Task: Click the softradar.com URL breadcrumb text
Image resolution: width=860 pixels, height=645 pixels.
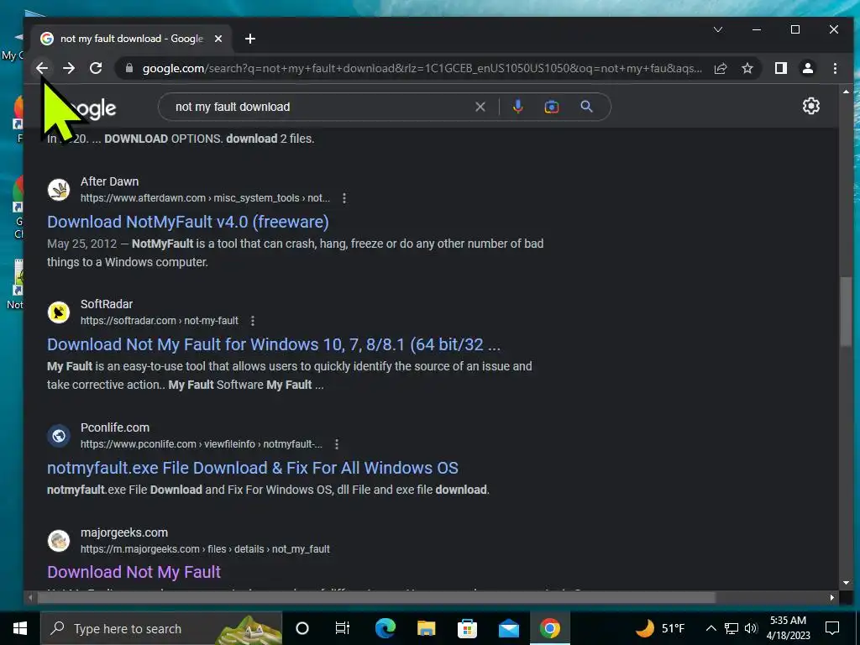Action: 160,321
